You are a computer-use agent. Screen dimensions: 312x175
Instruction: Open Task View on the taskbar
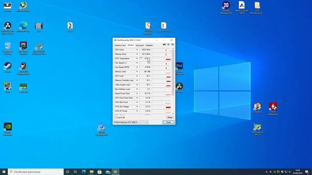point(76,172)
